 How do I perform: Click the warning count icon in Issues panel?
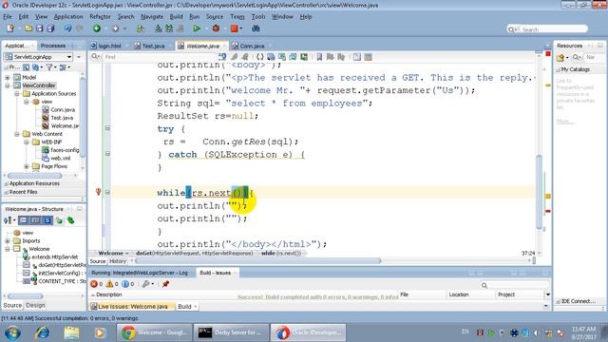coord(110,284)
